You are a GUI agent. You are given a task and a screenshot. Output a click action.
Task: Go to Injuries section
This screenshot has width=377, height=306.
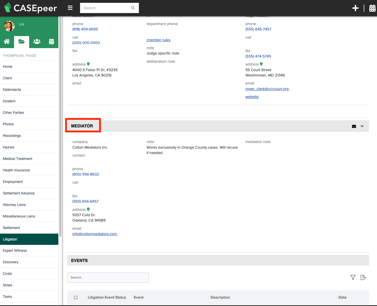29,147
